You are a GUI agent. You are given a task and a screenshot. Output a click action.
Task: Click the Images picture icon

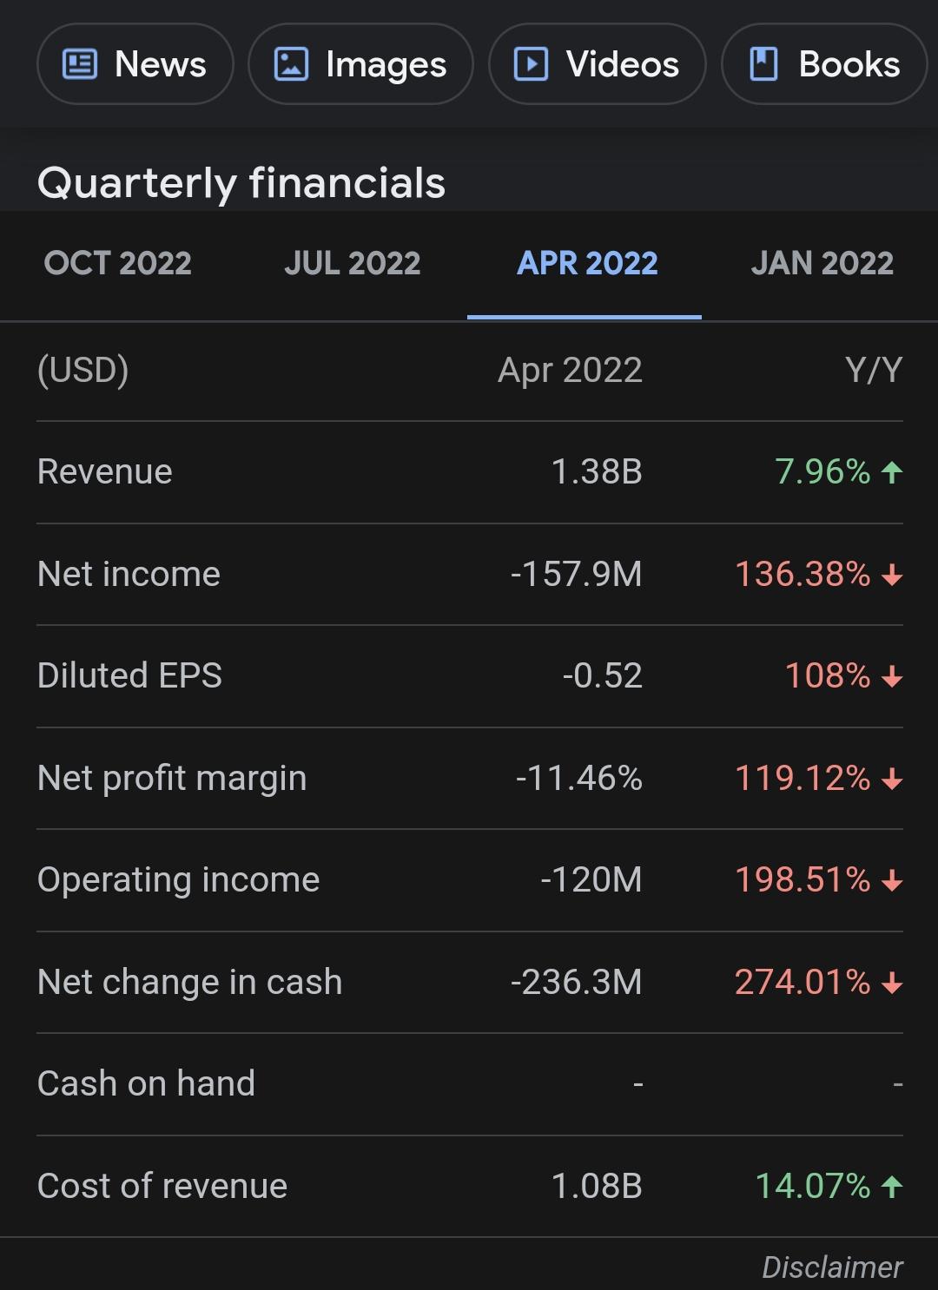pos(291,64)
